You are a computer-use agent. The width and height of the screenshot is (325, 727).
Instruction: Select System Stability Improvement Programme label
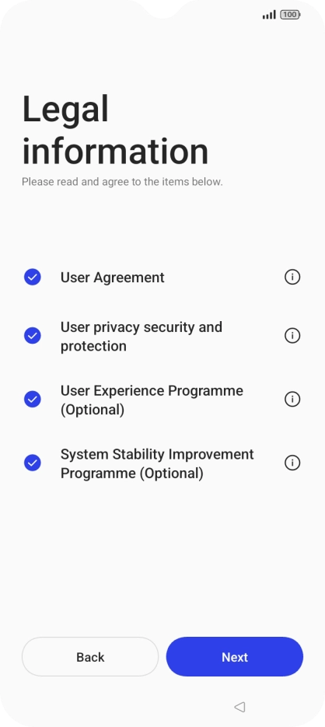click(157, 463)
